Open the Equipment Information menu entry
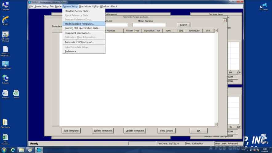This screenshot has height=153, width=272. [x=77, y=33]
